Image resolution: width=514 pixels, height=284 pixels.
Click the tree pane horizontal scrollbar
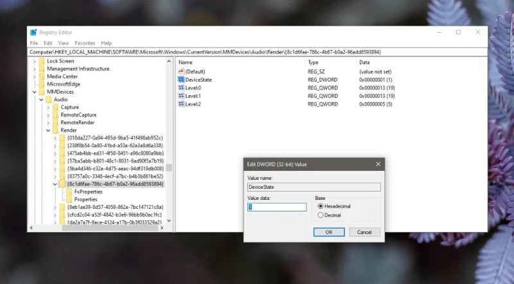point(97,227)
